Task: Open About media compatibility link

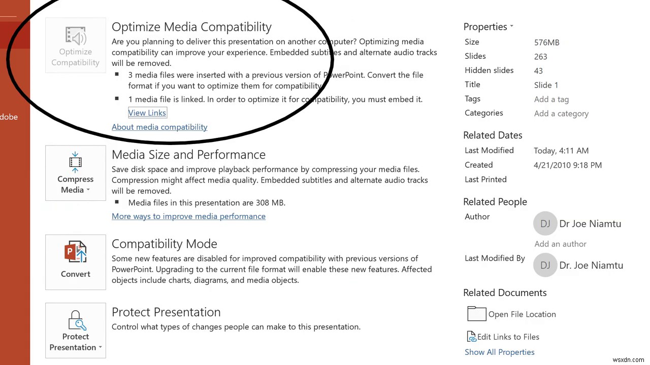Action: point(159,127)
